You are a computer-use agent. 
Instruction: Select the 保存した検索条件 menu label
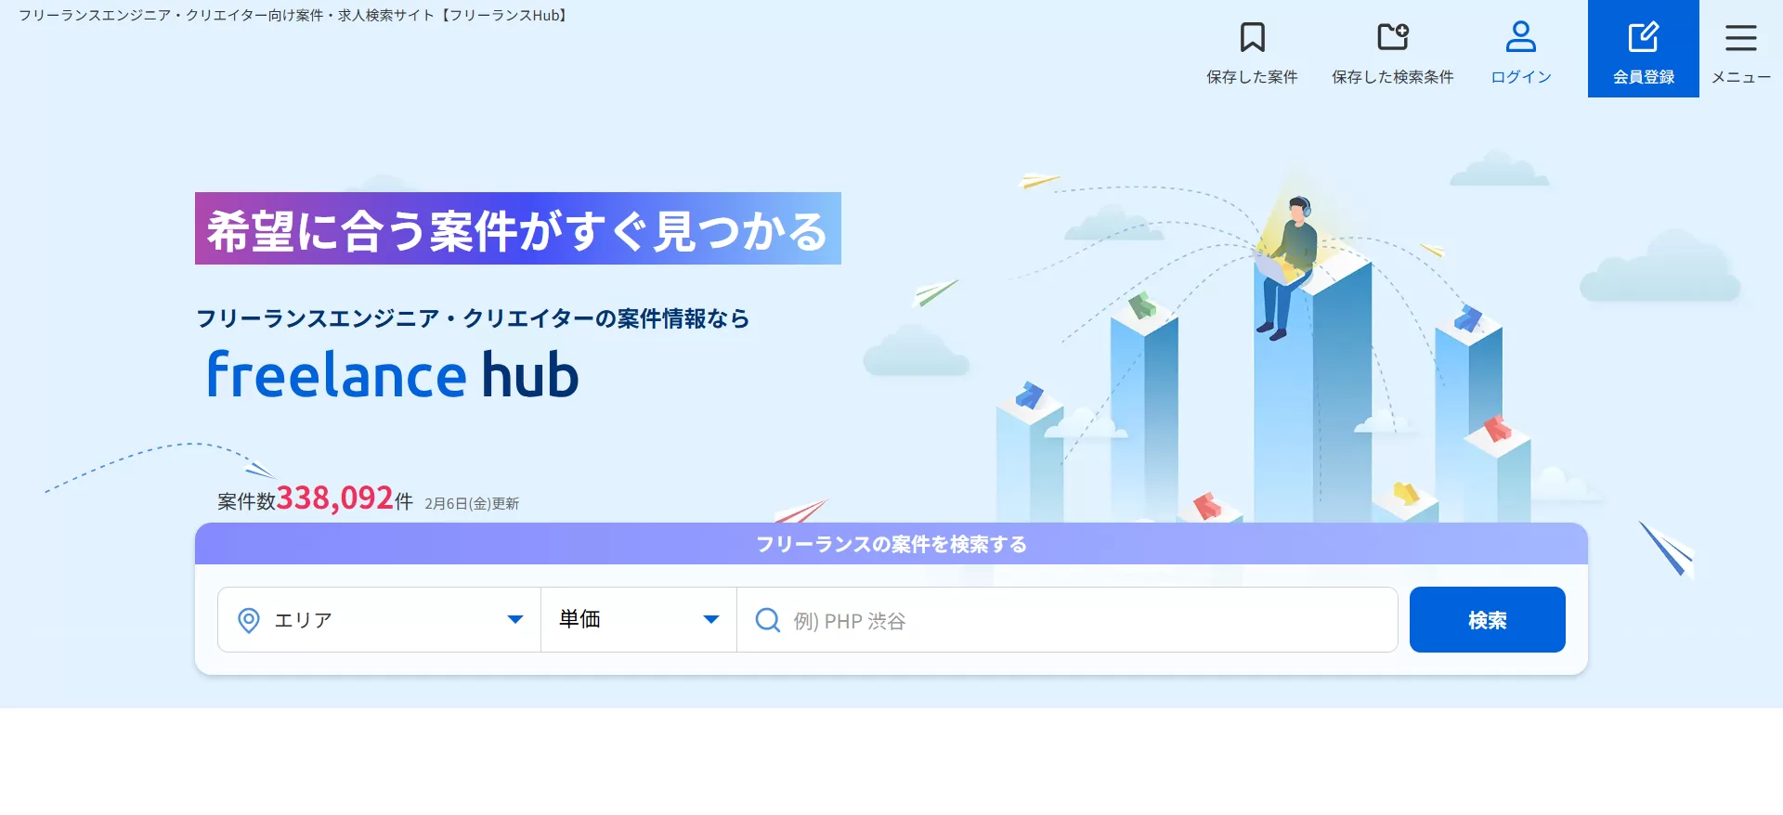click(x=1392, y=77)
